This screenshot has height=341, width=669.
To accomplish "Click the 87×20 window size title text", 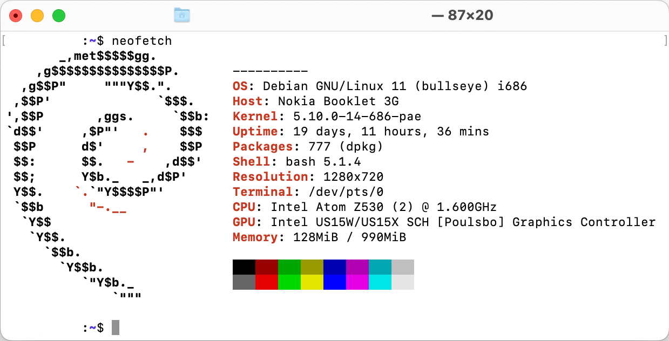I will (463, 15).
